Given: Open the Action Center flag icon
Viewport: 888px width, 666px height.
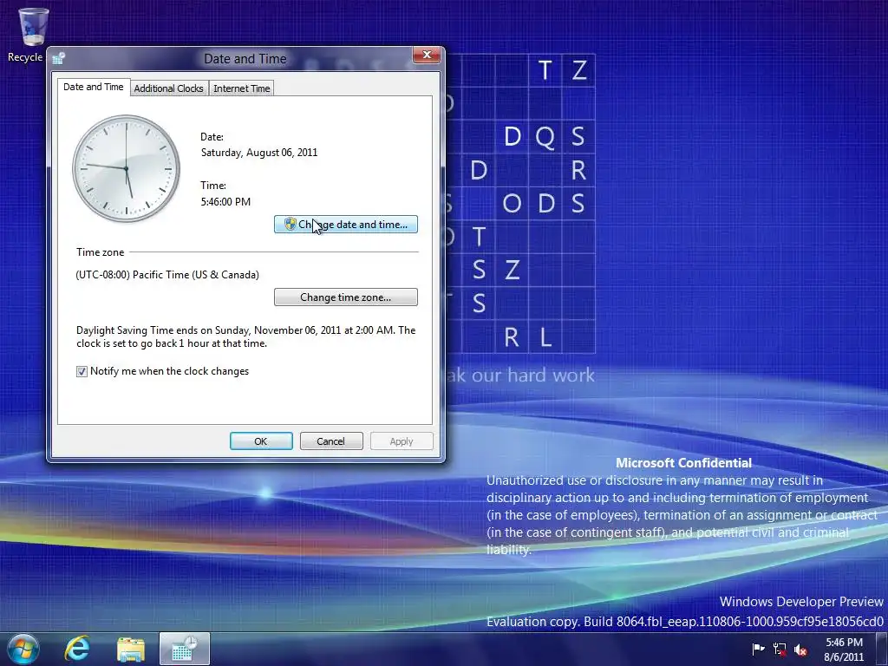Looking at the screenshot, I should 758,649.
